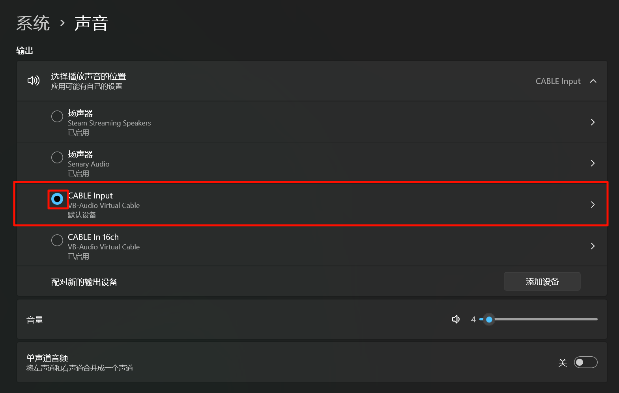Click the 声音 breadcrumb title
Screen dimensions: 619x393
pyautogui.click(x=91, y=23)
